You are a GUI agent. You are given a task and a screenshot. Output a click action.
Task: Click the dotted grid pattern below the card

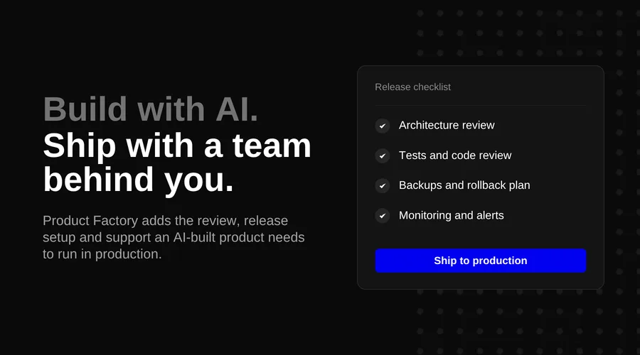tap(520, 322)
